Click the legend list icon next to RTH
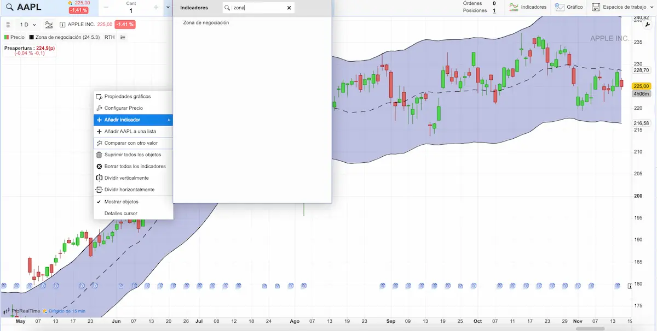Viewport: 657px width, 331px height. click(x=123, y=37)
